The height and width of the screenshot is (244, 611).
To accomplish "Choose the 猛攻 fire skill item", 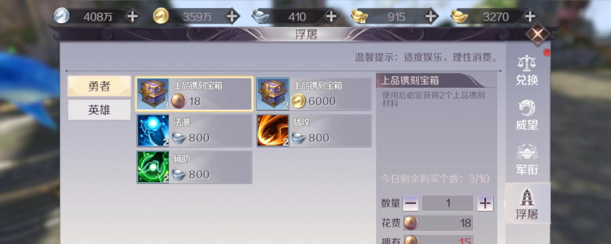I will pos(314,130).
